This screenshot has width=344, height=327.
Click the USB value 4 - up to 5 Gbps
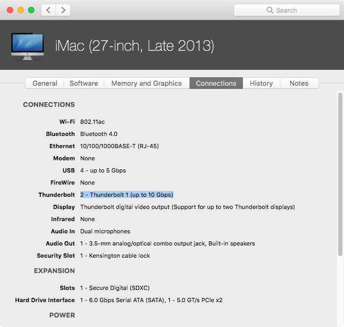click(103, 170)
